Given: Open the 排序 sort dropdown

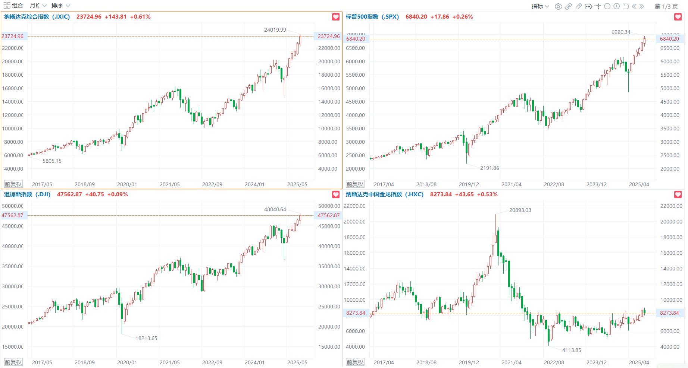Looking at the screenshot, I should (x=60, y=6).
